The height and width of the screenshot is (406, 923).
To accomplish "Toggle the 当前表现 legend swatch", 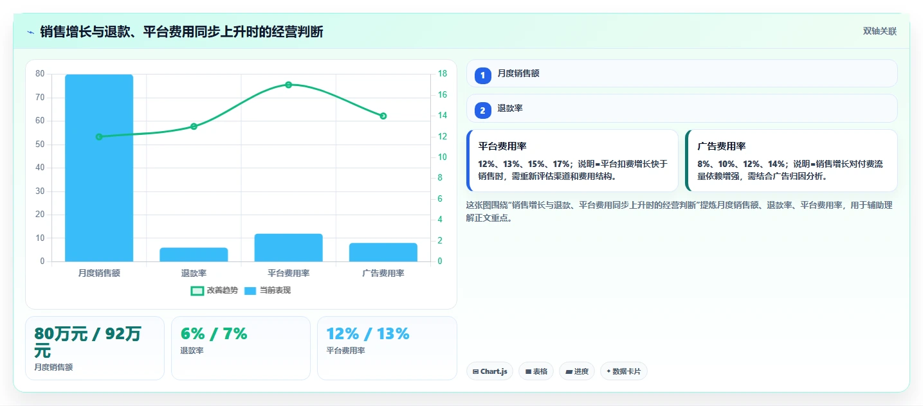I will (x=251, y=291).
